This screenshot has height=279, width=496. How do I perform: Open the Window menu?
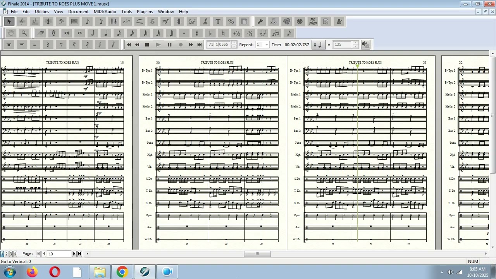[165, 12]
